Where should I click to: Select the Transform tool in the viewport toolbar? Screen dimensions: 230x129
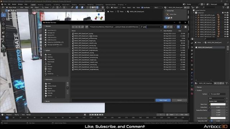tap(3, 37)
